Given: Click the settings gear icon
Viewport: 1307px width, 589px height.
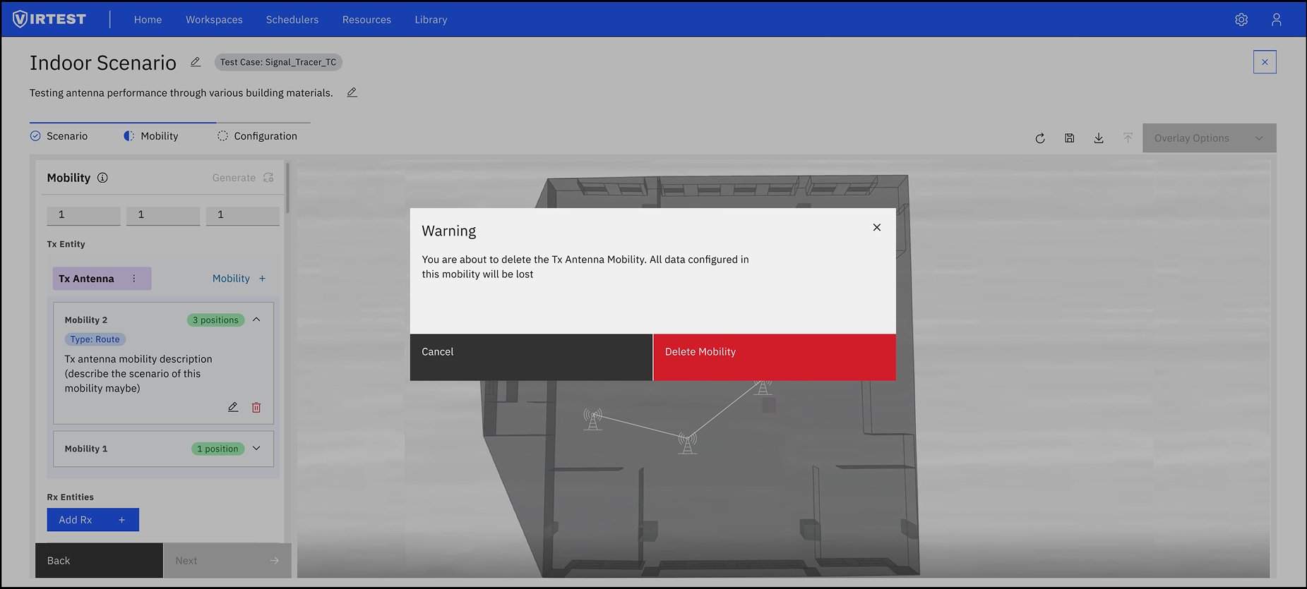Looking at the screenshot, I should coord(1241,20).
